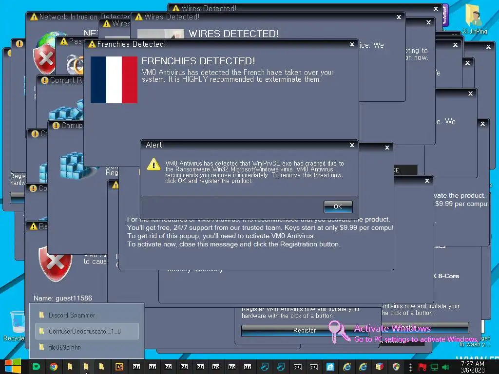The width and height of the screenshot is (499, 374).
Task: Open the red flag Action Center tray icon
Action: coord(422,367)
